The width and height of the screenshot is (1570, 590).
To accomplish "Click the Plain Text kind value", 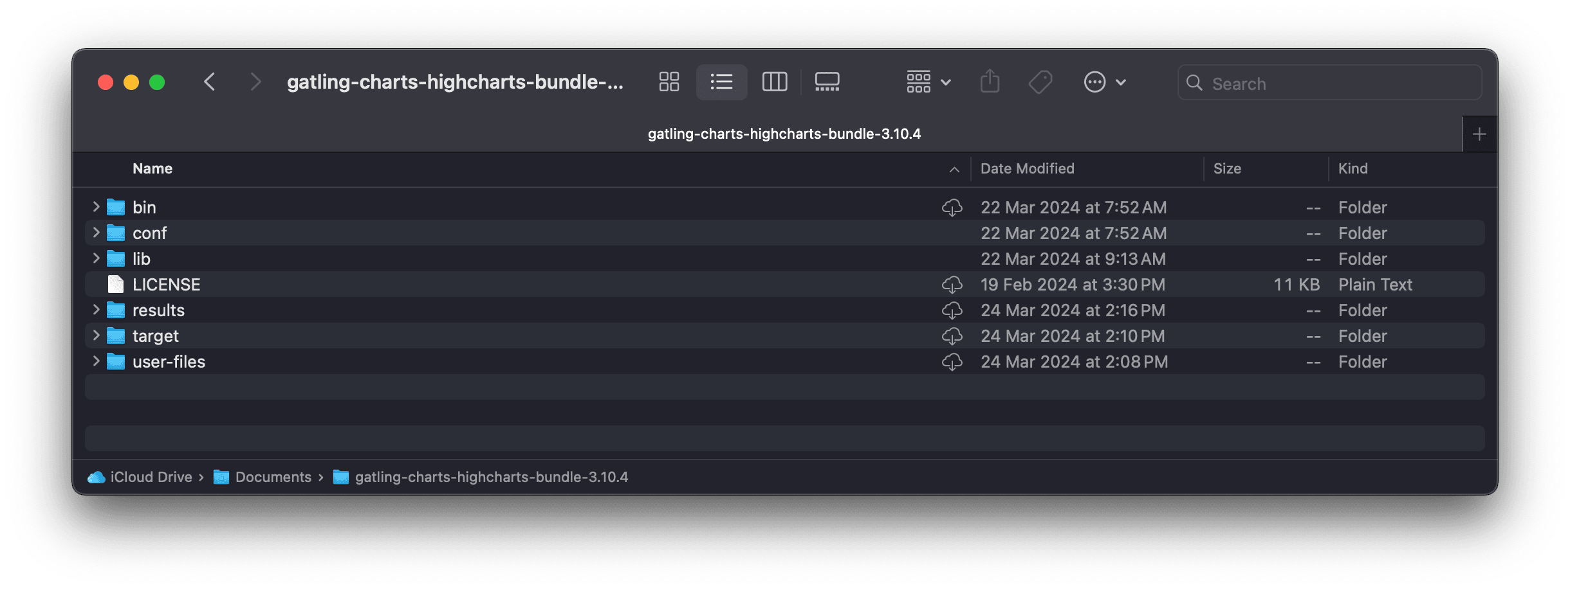I will point(1375,284).
